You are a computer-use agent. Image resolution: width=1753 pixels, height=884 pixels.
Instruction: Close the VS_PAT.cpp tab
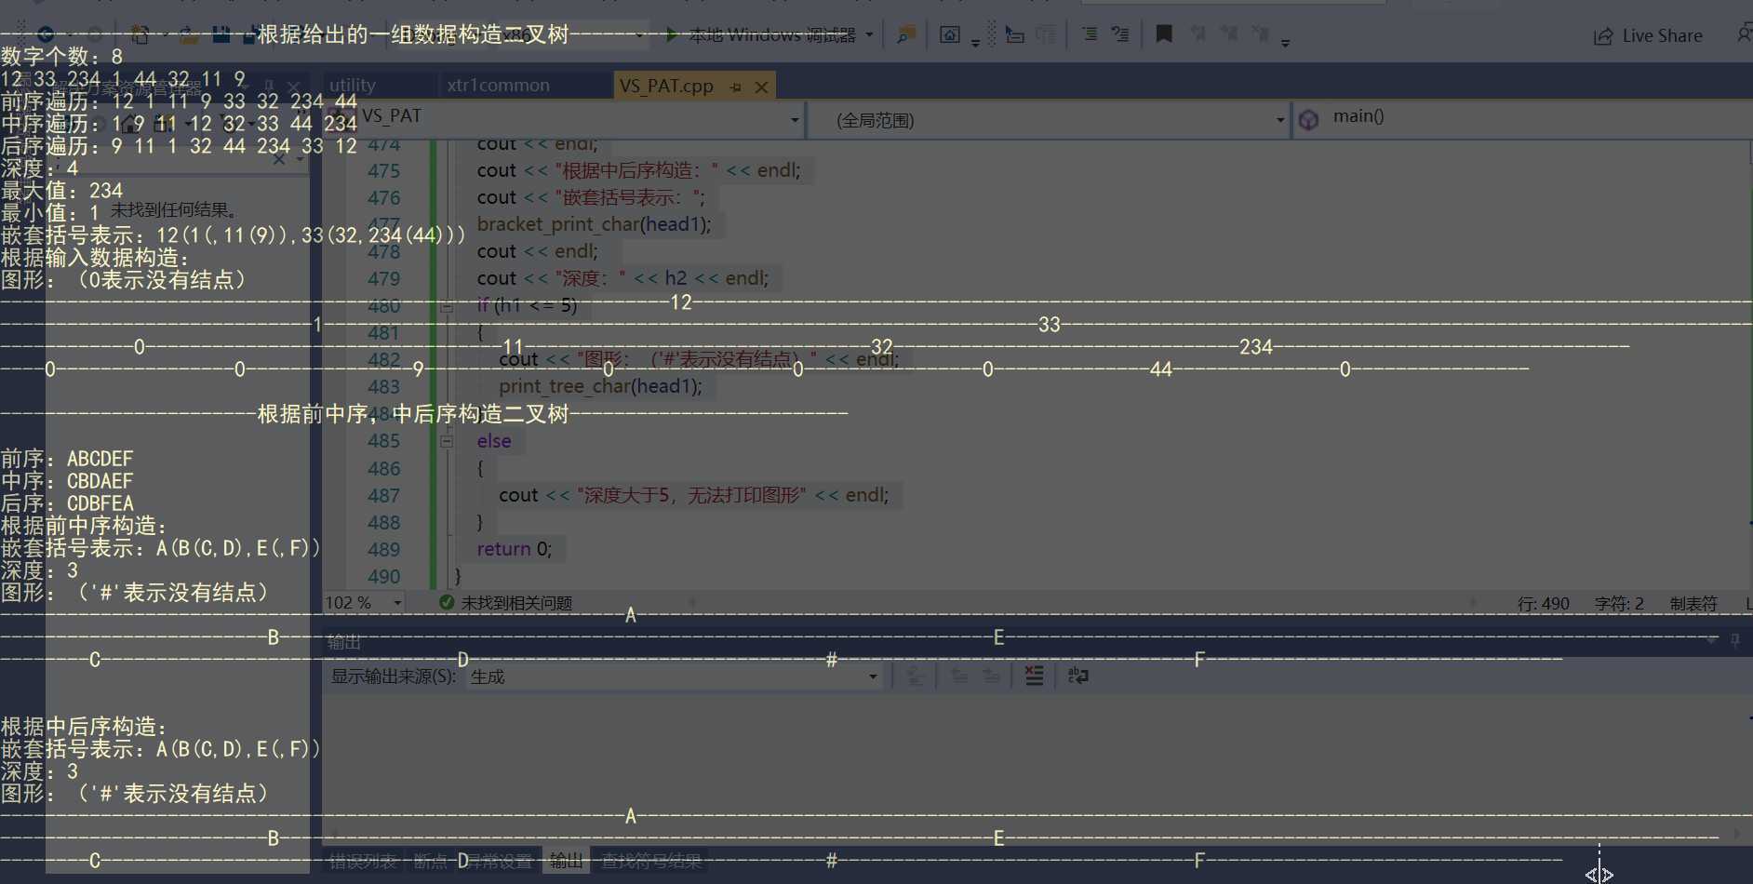(x=761, y=87)
